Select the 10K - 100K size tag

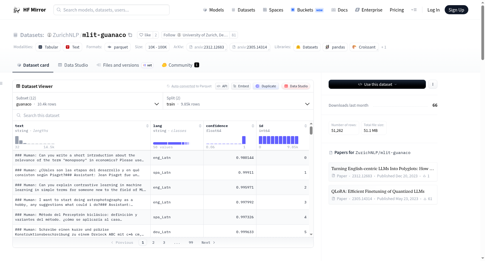pos(157,47)
